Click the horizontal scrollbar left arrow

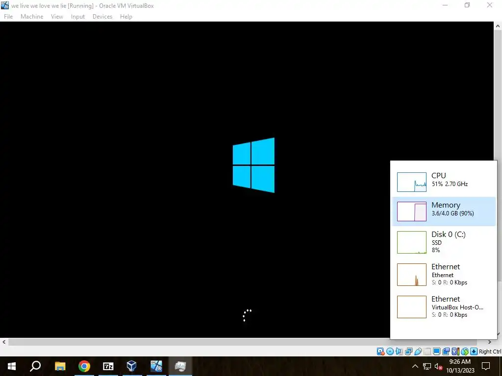click(x=4, y=342)
